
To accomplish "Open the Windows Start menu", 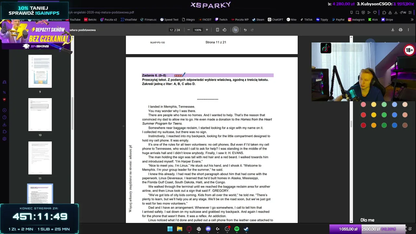I will pyautogui.click(x=170, y=229).
